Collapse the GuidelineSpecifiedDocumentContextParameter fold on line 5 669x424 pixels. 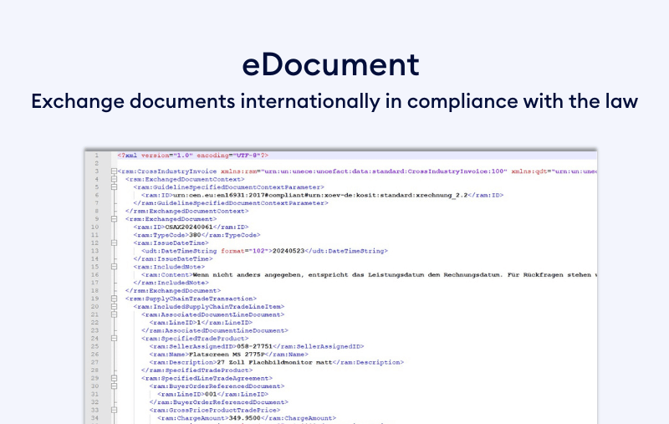coord(114,186)
